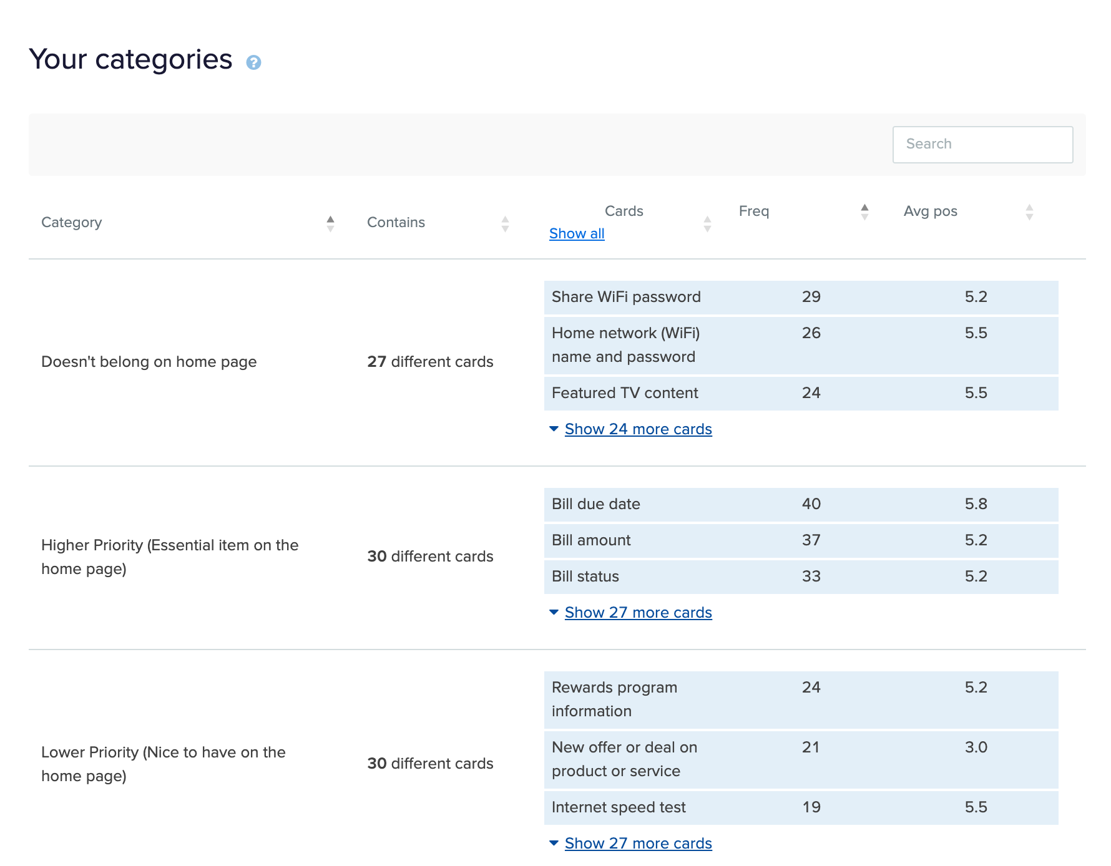Click frequency 37 for Bill amount

click(x=811, y=540)
